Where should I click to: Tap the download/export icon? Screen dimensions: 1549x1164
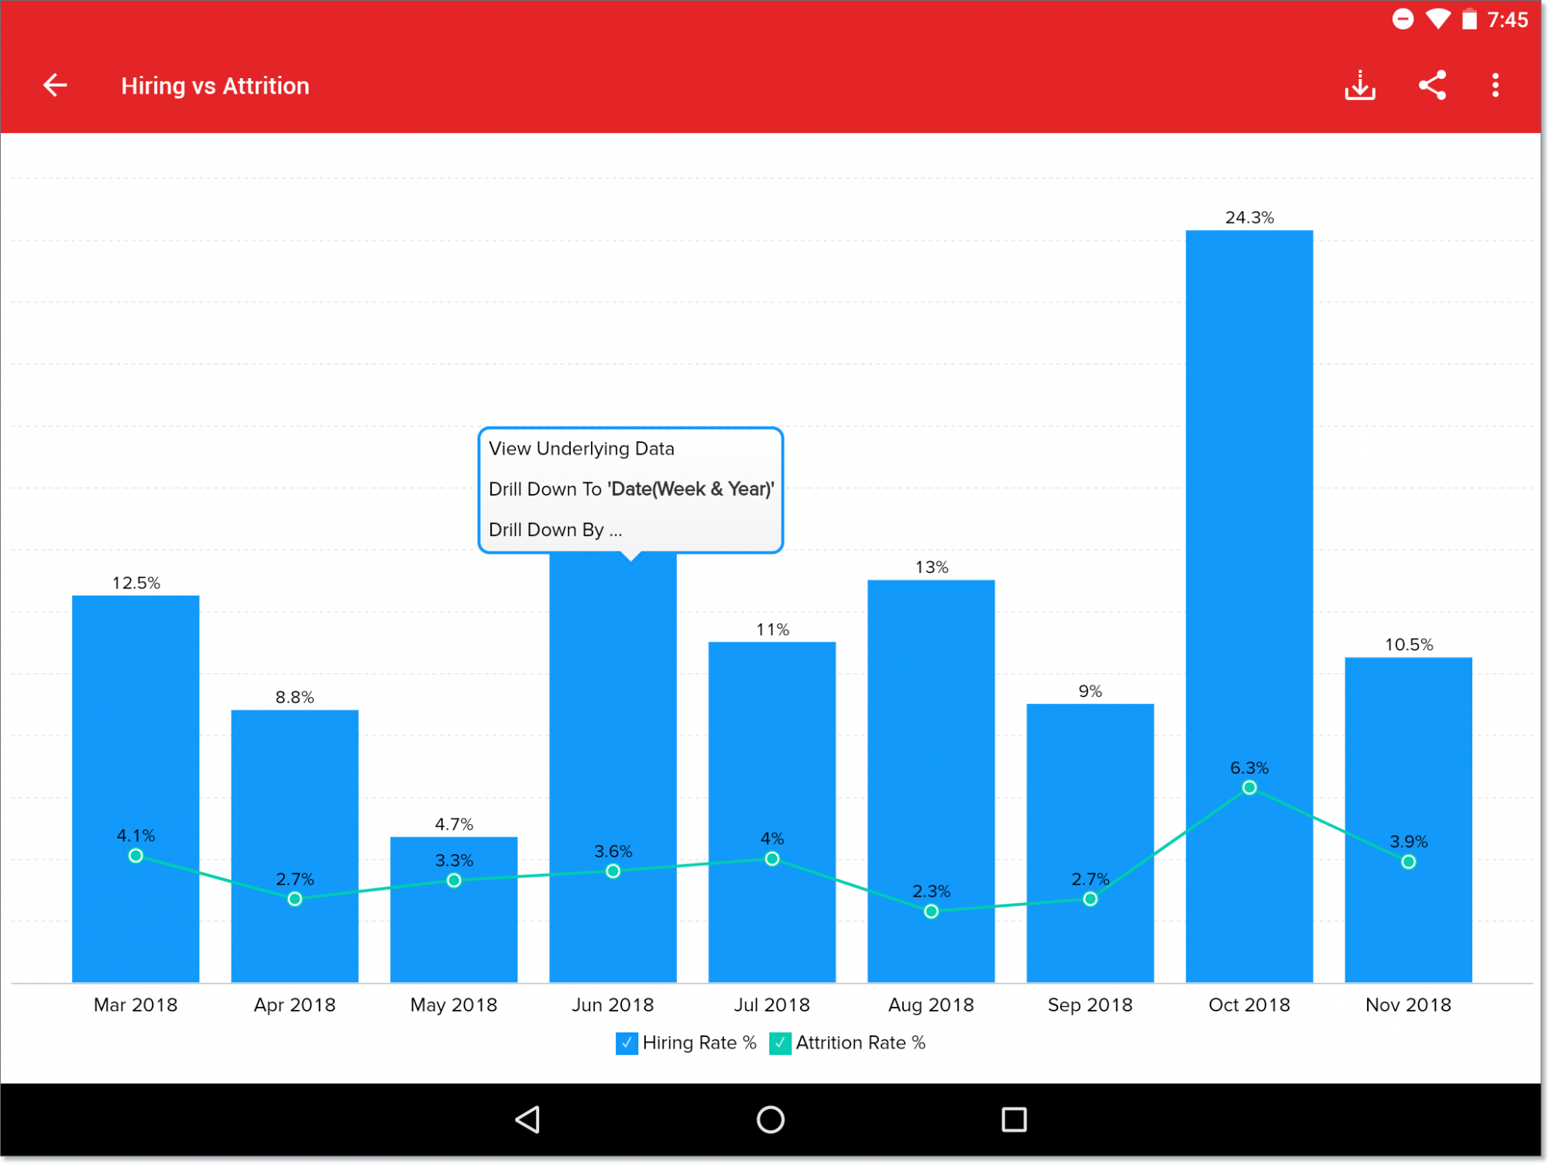pos(1360,85)
